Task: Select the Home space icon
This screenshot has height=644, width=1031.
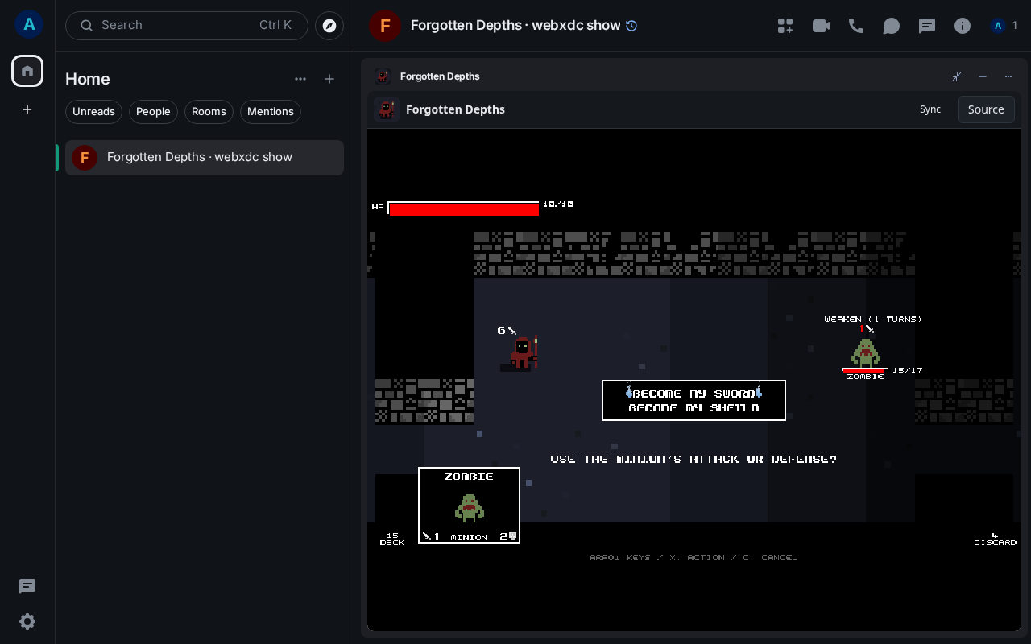Action: coord(27,71)
